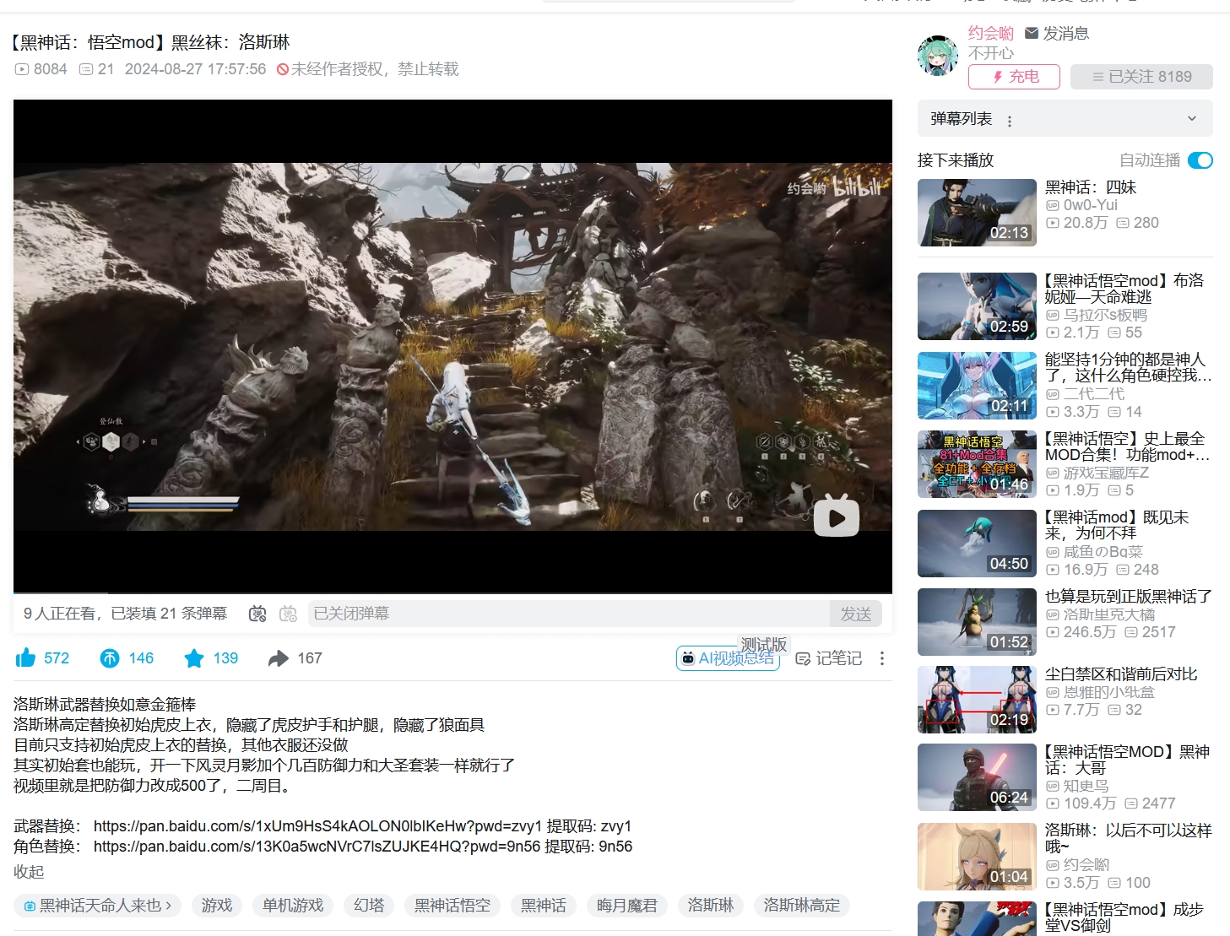Select the 洛斯琳高定 tag

coord(802,906)
